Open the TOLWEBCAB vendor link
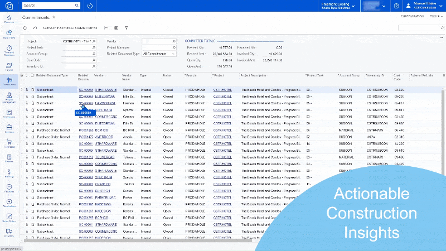The image size is (446, 251). pos(105,157)
